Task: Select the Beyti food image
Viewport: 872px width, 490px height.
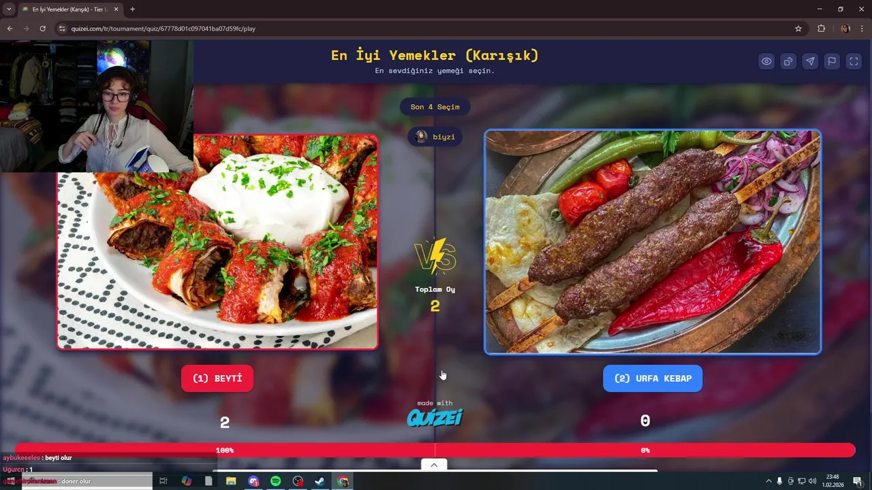Action: (x=217, y=242)
